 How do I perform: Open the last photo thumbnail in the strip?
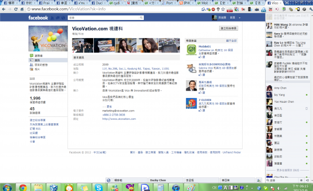(x=169, y=45)
